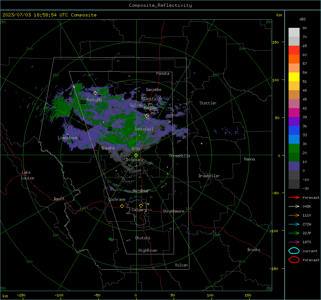Click the Limestone label
This screenshot has height=300, width=321.
[x=67, y=138]
